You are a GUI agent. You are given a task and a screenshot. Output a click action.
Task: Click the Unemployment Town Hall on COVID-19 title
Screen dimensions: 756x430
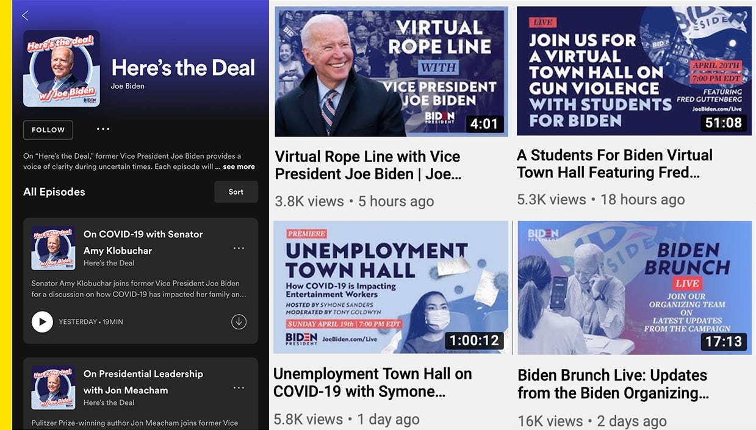(x=373, y=383)
